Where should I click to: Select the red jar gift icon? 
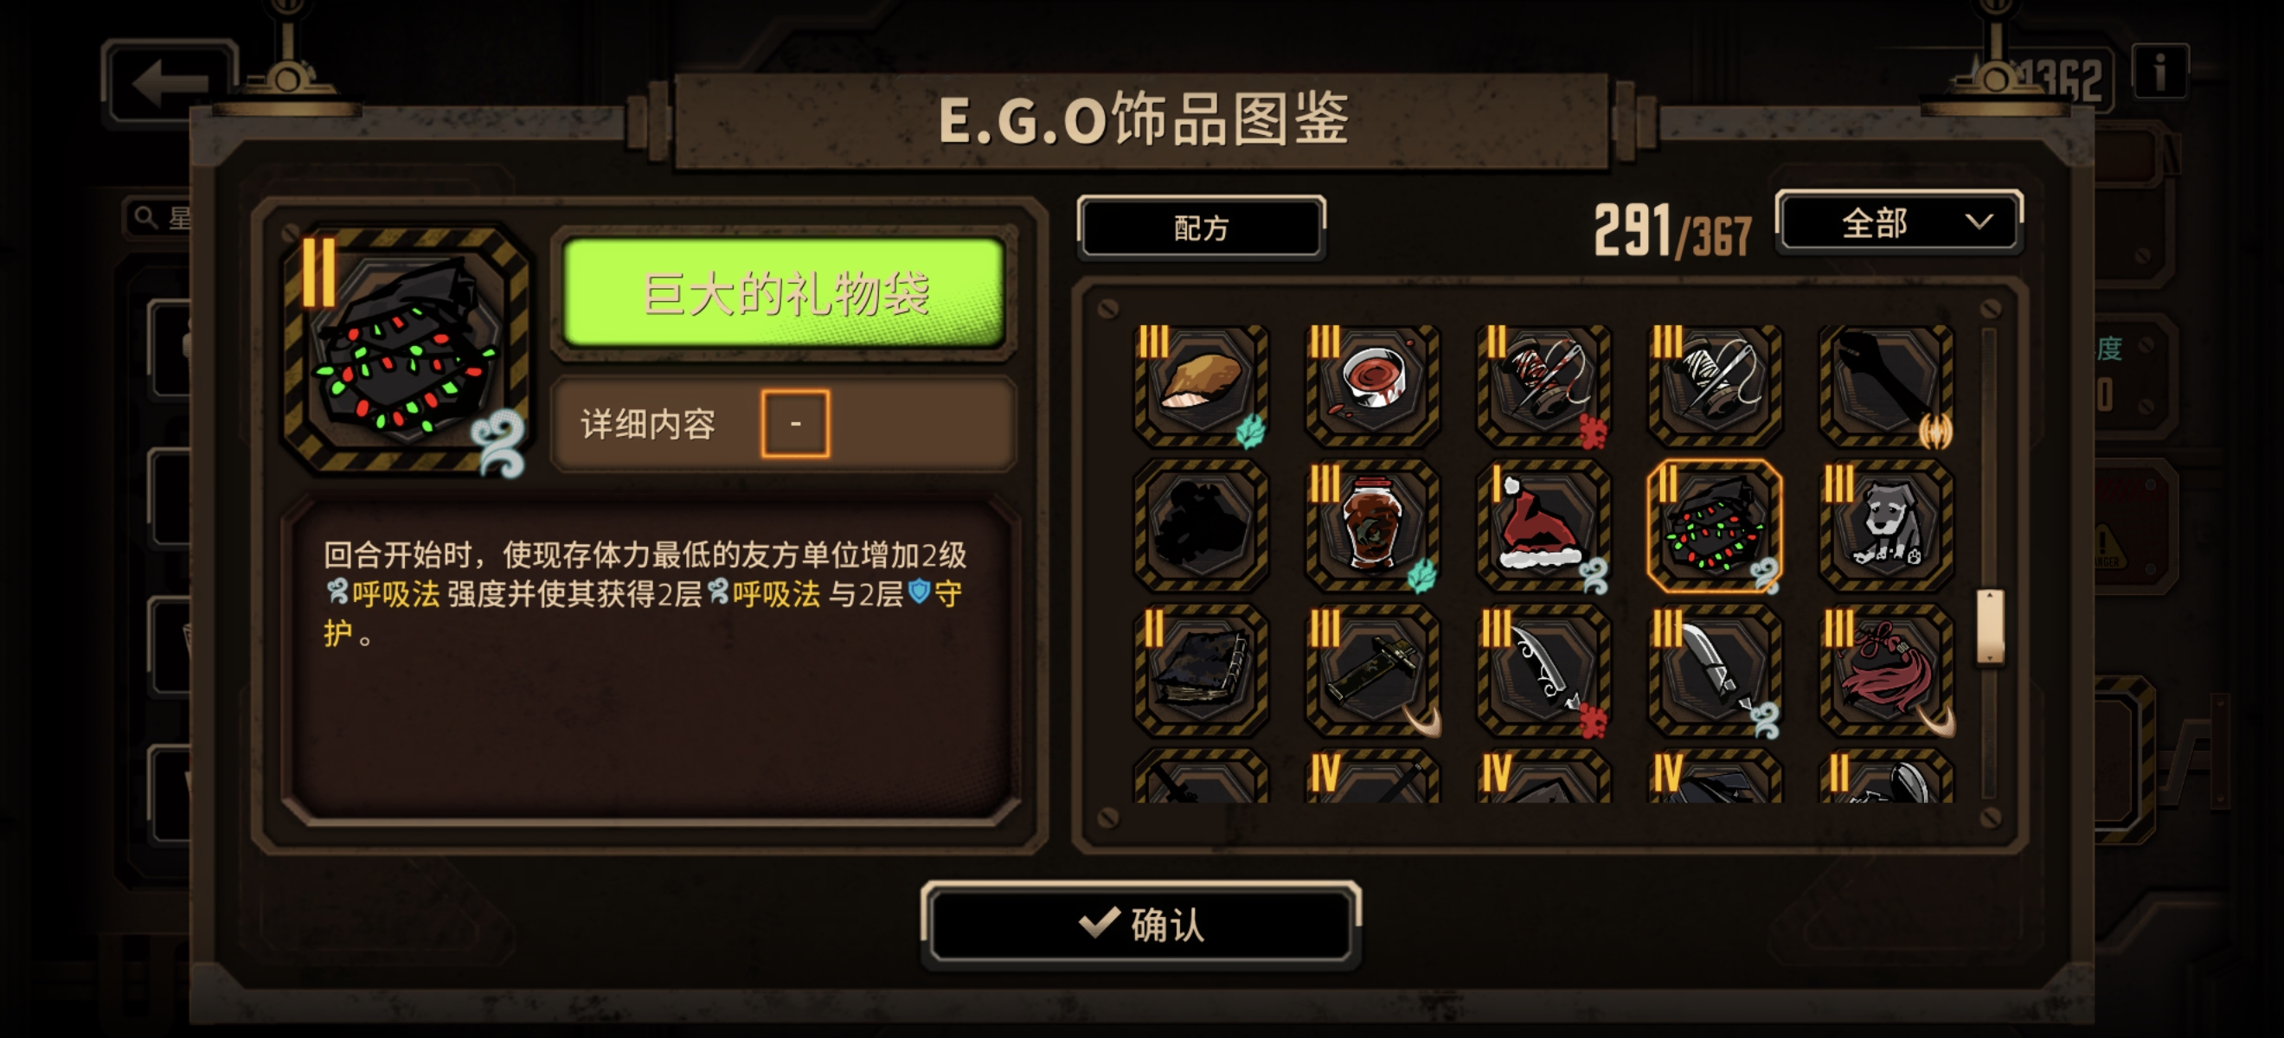pos(1372,526)
